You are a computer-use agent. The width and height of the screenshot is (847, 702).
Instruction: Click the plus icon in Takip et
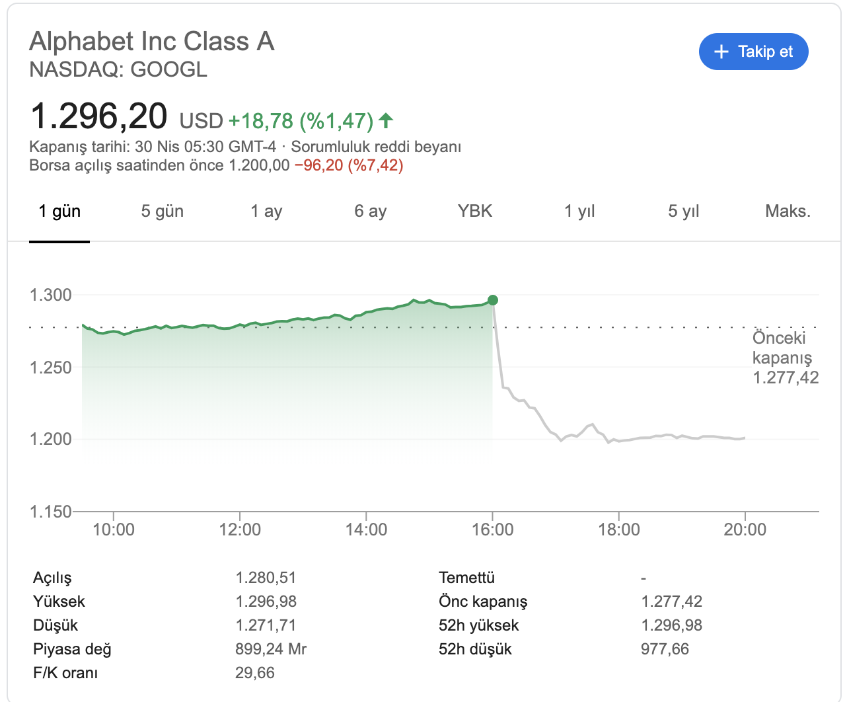(x=721, y=52)
